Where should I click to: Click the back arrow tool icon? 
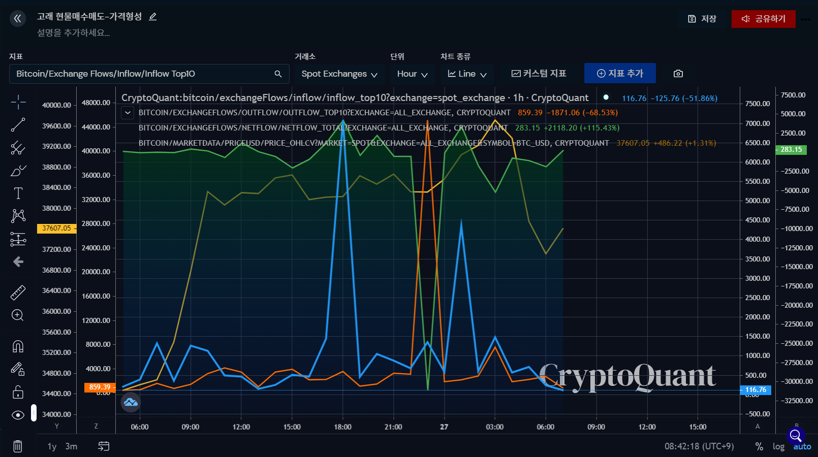point(18,262)
